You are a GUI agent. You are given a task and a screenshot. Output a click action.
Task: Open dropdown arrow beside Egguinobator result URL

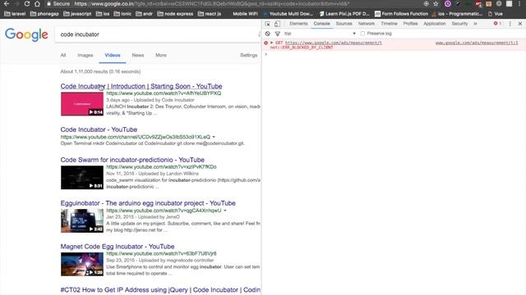(x=225, y=211)
